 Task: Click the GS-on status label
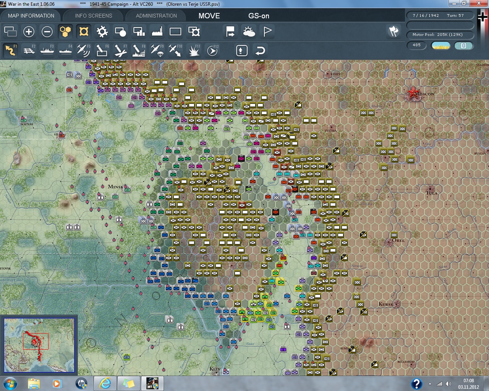pos(259,16)
